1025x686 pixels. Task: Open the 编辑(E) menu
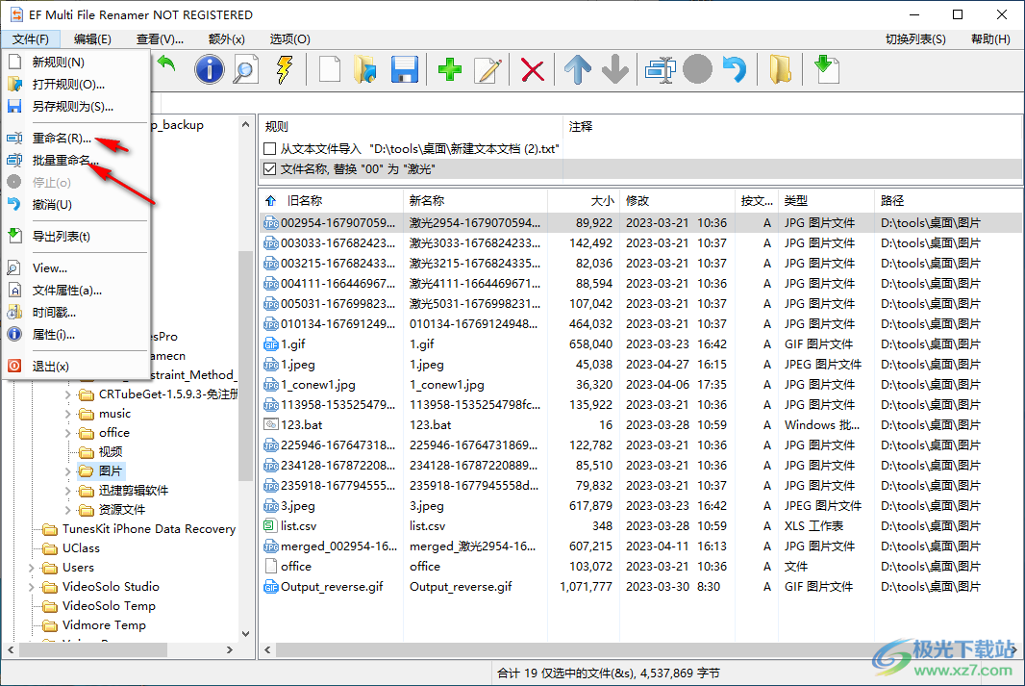(x=92, y=39)
